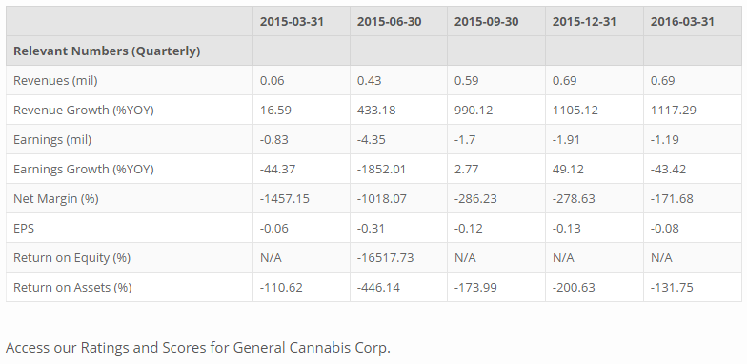The width and height of the screenshot is (747, 364).
Task: Click the Relevant Numbers (Quarterly) heading
Action: click(x=107, y=51)
